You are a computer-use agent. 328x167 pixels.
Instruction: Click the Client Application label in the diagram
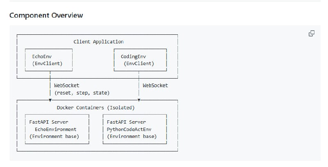pyautogui.click(x=98, y=42)
